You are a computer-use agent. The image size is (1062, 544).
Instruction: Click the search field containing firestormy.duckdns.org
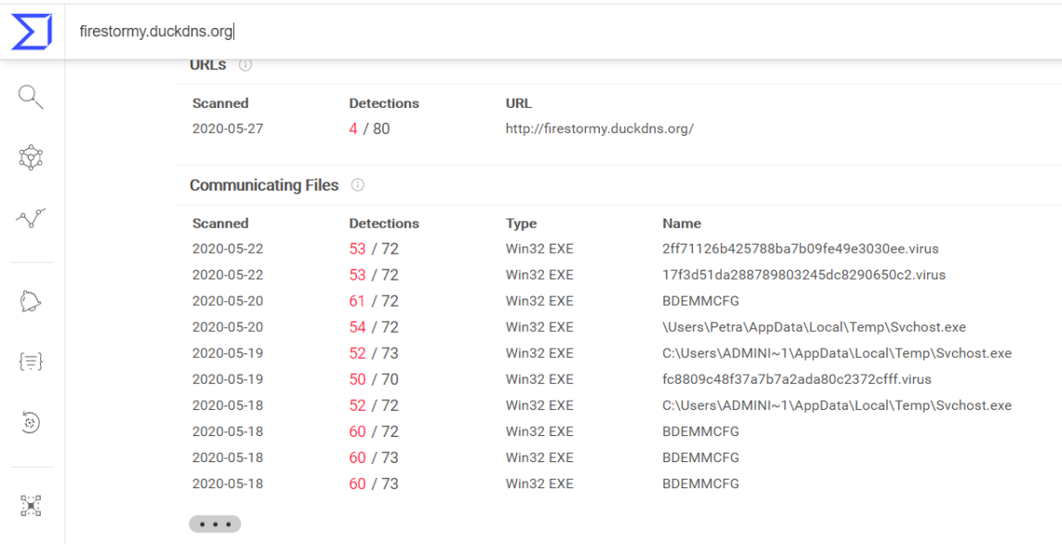click(x=558, y=32)
